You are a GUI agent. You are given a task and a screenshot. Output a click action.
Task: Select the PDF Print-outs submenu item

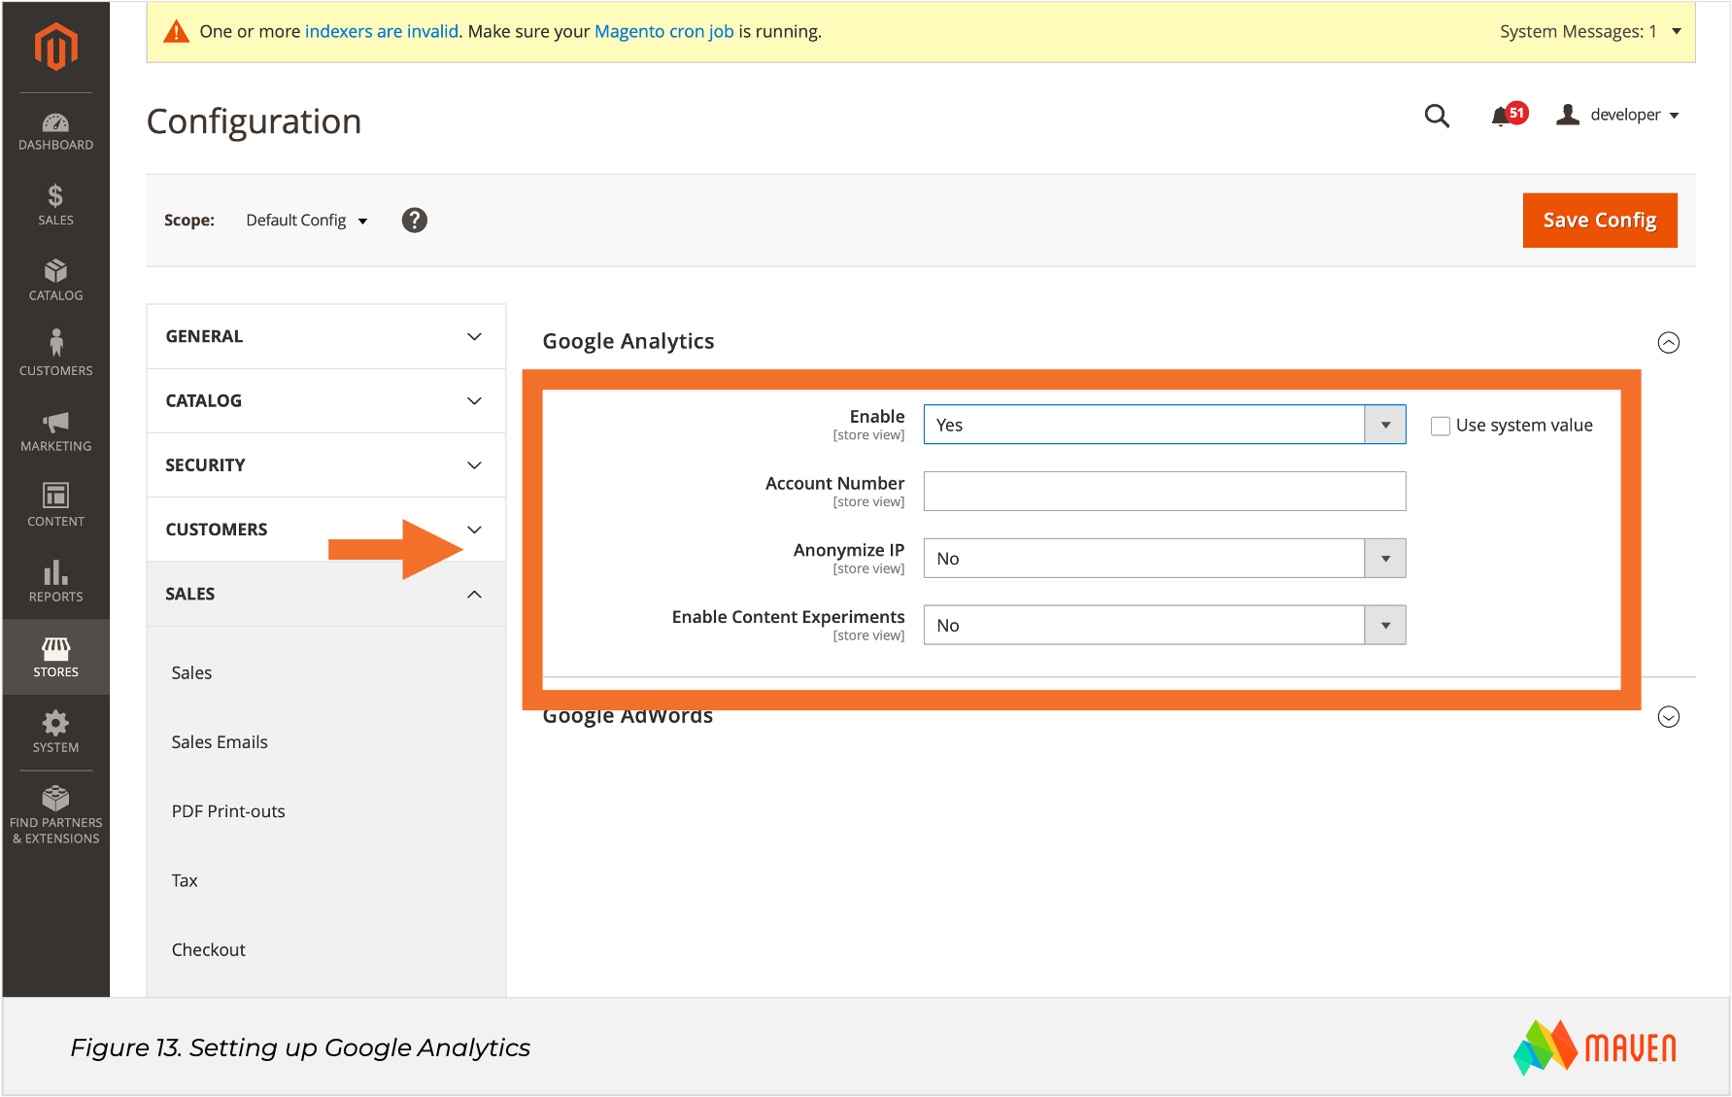(228, 811)
